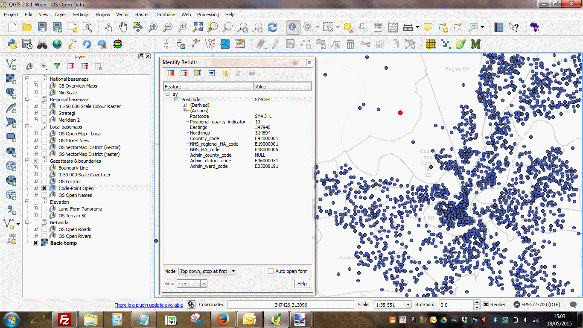
Task: Enable the OS Open Roads layer checkbox
Action: pos(44,229)
